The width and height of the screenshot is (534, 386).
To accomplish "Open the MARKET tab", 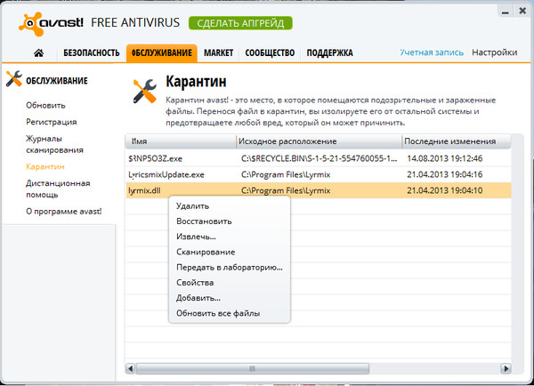I will tap(219, 53).
